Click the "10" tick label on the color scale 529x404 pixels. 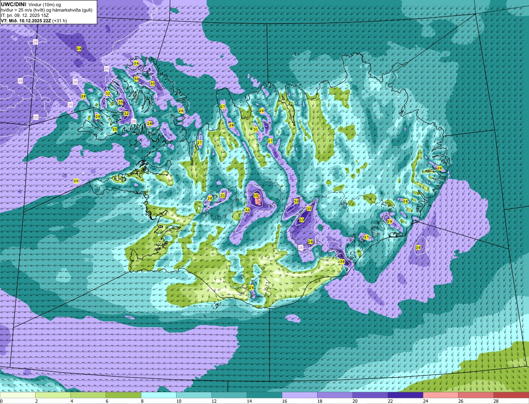[x=178, y=401]
